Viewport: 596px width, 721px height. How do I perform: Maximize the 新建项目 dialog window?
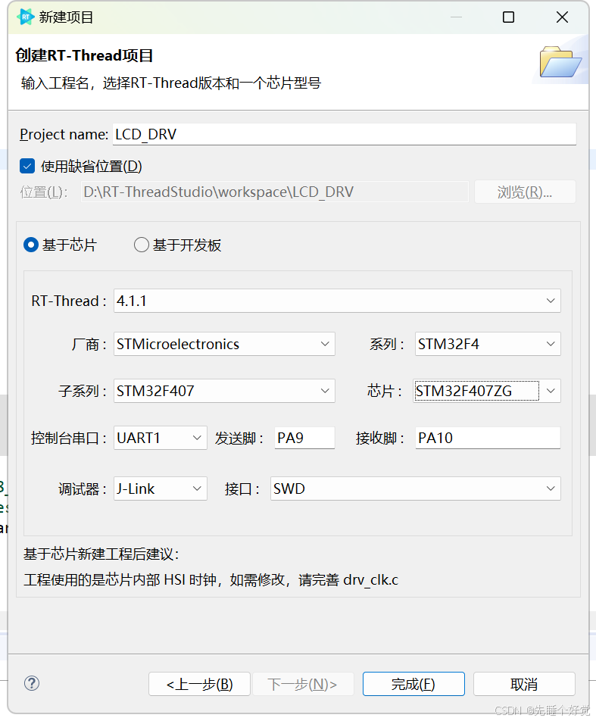(x=509, y=17)
